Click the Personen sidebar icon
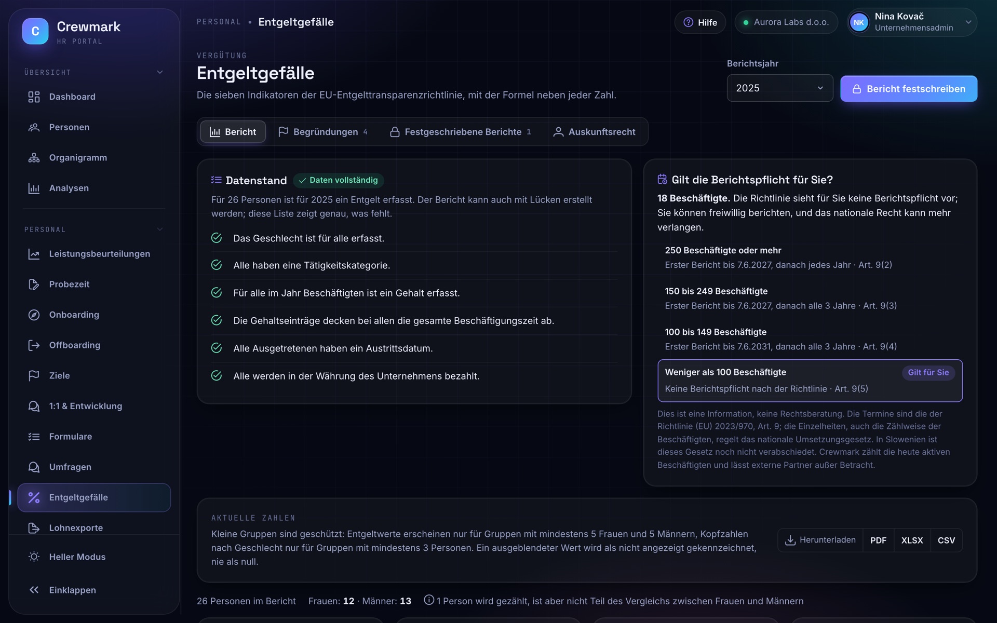 pyautogui.click(x=34, y=127)
